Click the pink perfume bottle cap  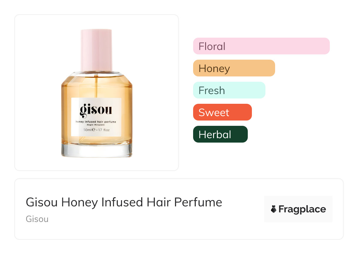[96, 49]
